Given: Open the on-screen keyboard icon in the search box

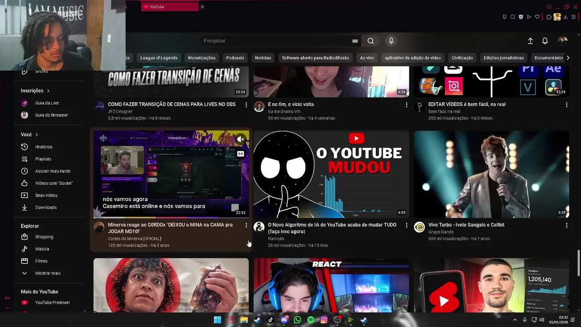Looking at the screenshot, I should [x=355, y=41].
